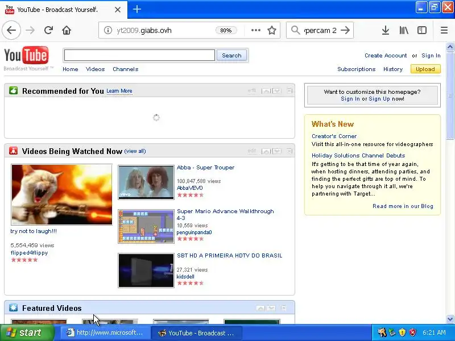Viewport: 455px width, 341px height.
Task: Click the yellow Upload button
Action: [x=425, y=69]
